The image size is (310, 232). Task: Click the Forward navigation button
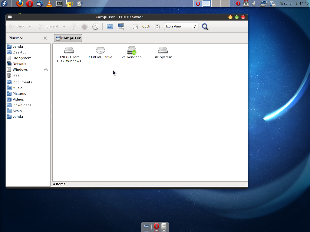click(48, 27)
